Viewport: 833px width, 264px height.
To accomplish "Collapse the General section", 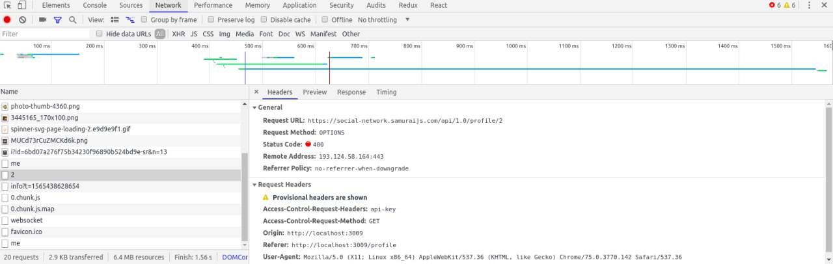I will (255, 108).
